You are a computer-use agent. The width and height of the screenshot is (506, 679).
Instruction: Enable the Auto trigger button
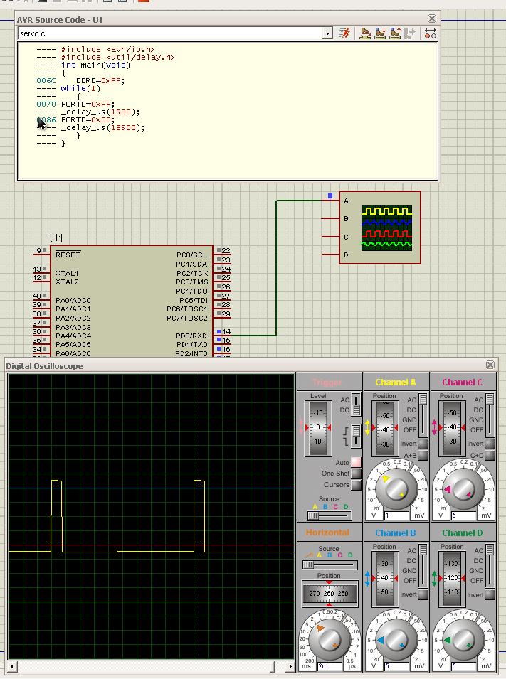(356, 462)
